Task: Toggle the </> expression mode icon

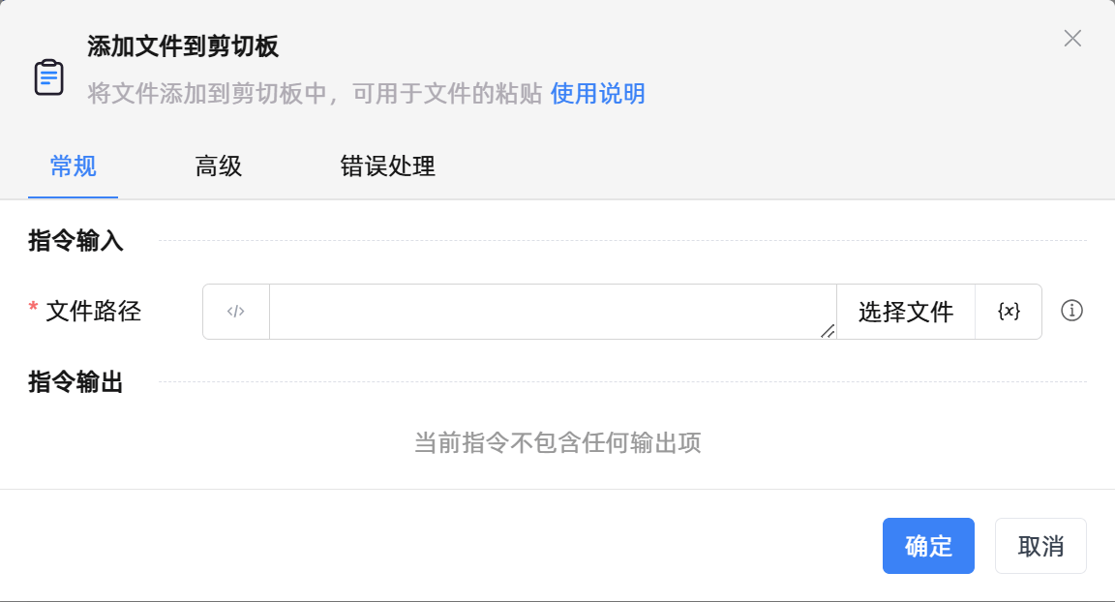Action: [x=236, y=312]
